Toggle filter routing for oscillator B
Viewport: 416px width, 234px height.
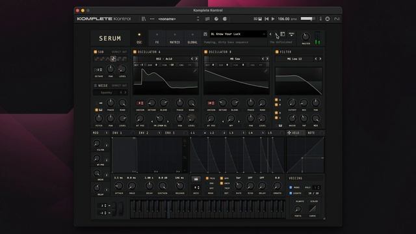[x=276, y=105]
